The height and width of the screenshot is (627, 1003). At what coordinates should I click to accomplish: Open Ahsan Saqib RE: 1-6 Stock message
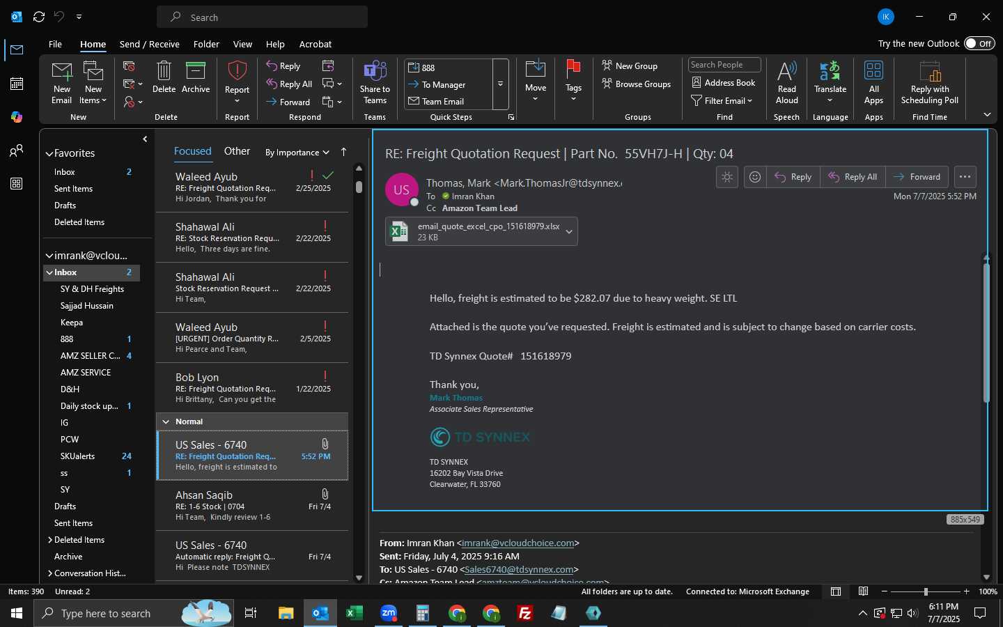[252, 506]
